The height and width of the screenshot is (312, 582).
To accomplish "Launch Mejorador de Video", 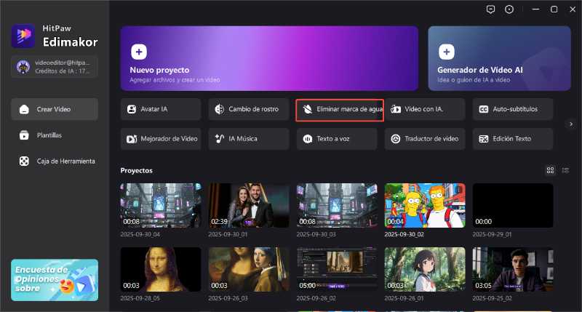I will [x=161, y=138].
